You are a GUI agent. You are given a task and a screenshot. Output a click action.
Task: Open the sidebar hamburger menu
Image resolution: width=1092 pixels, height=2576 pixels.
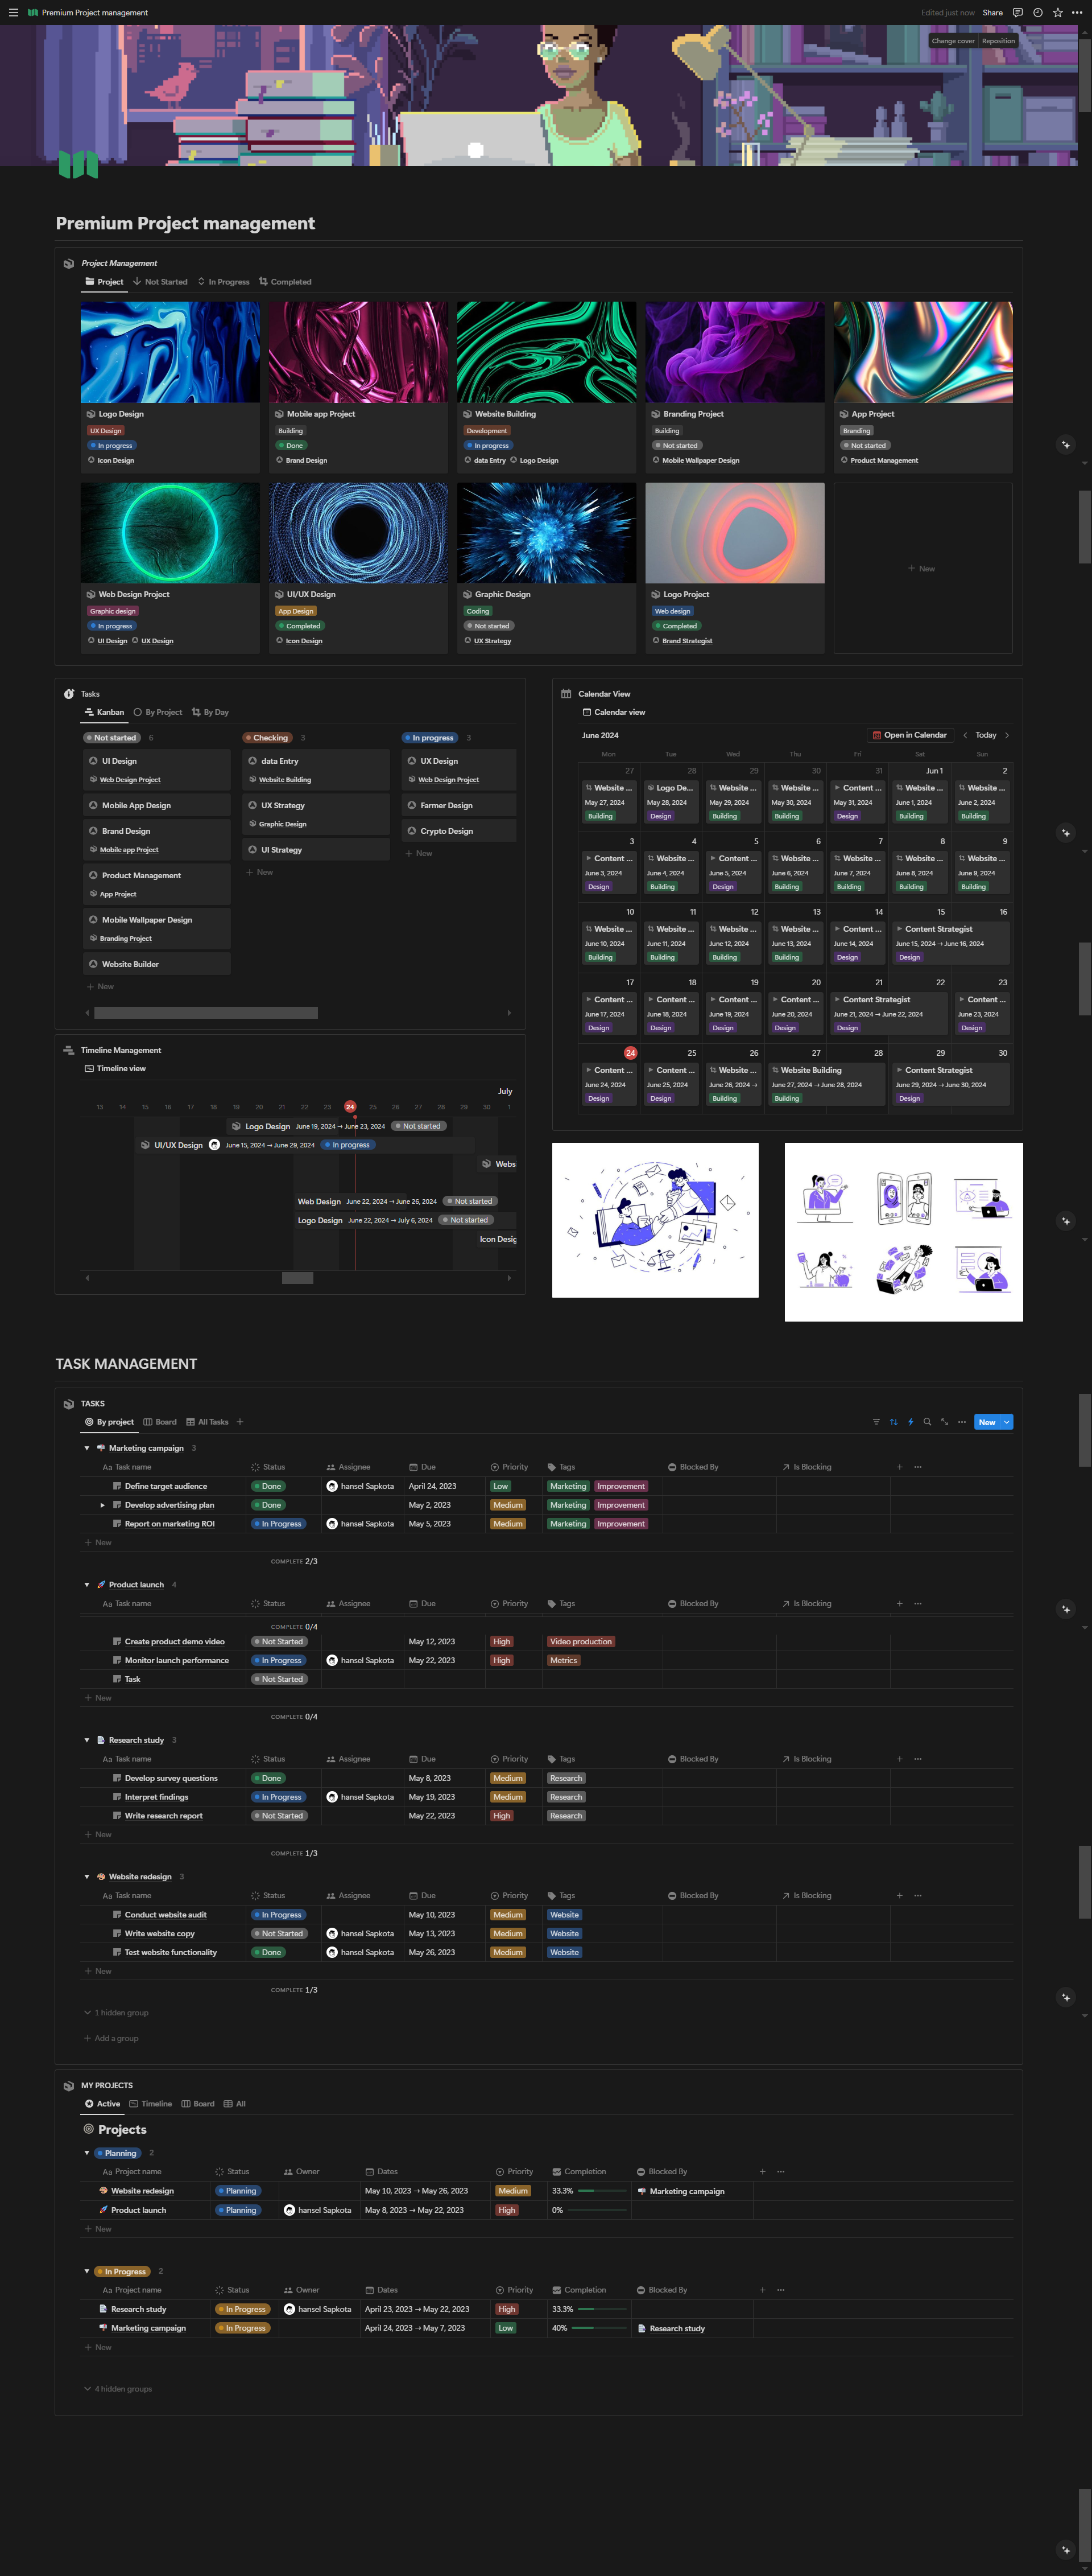(x=13, y=13)
